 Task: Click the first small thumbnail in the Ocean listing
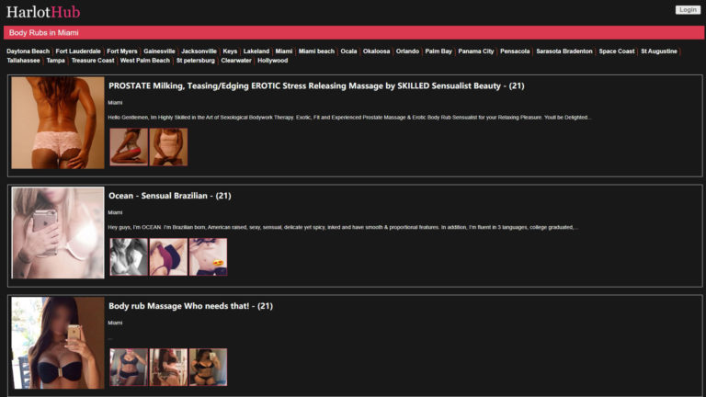pos(129,257)
